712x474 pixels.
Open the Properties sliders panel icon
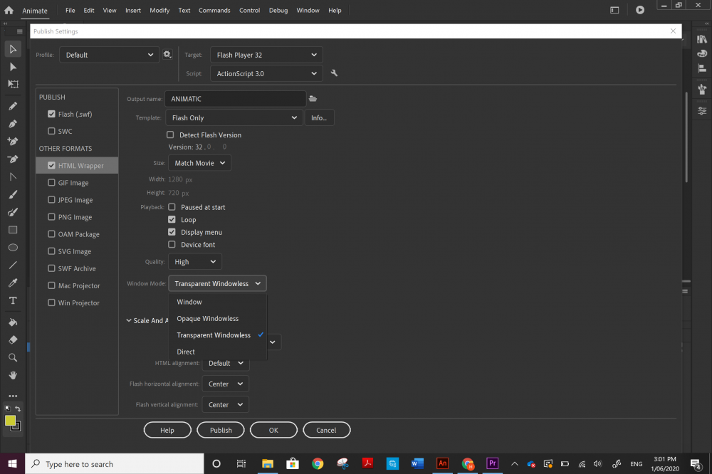pyautogui.click(x=702, y=111)
